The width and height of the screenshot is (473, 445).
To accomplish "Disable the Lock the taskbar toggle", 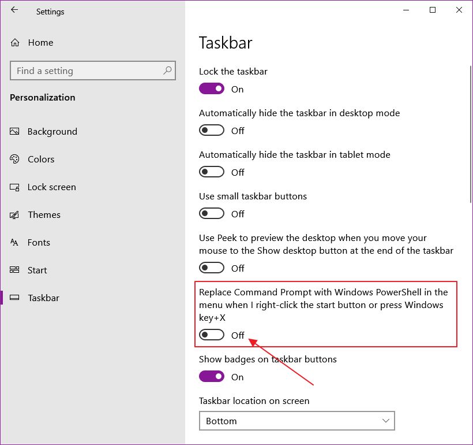I will pos(212,89).
